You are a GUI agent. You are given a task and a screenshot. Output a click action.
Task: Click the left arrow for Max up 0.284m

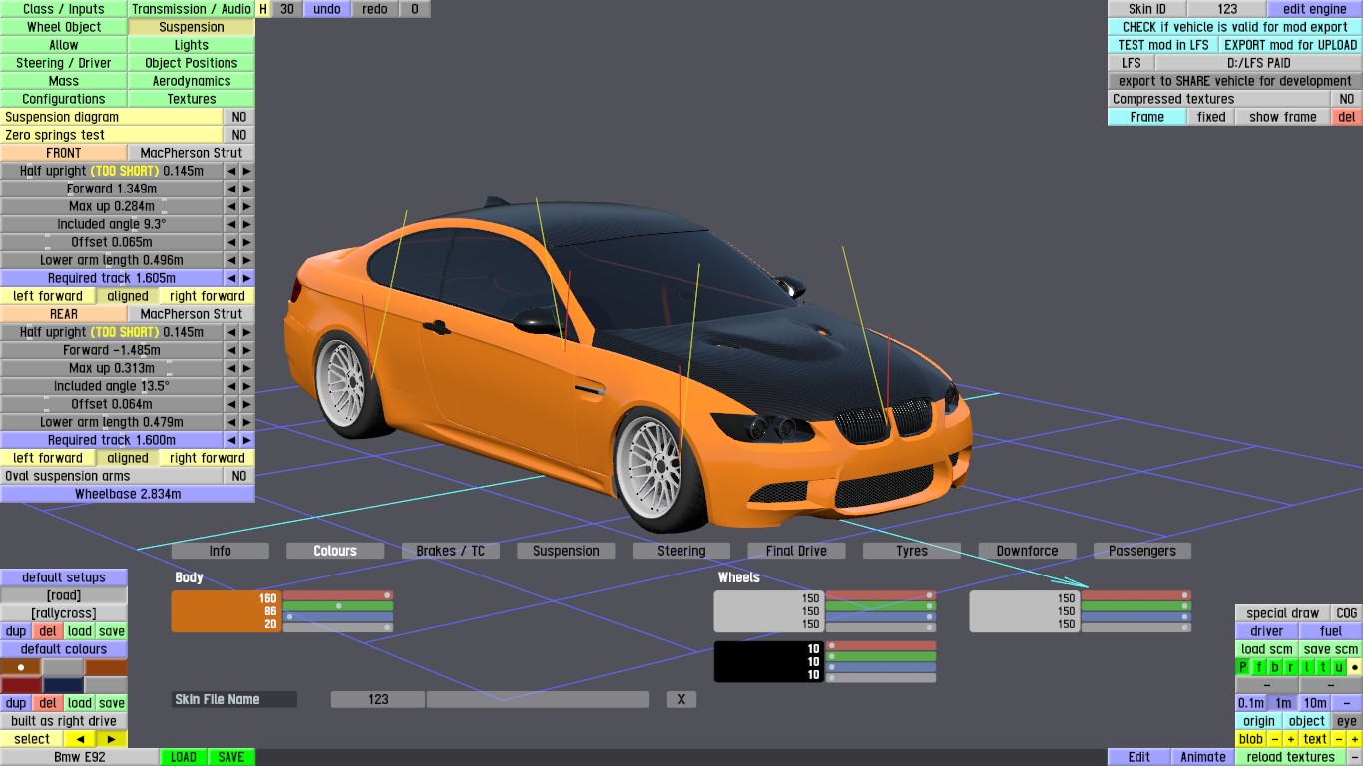click(x=231, y=206)
